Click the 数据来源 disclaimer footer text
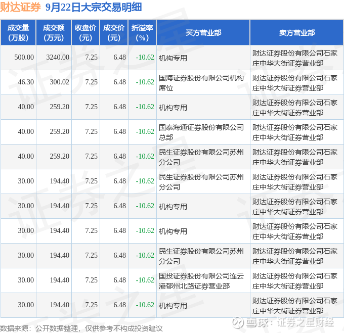Screen dimensions: 344x333 click(81, 328)
